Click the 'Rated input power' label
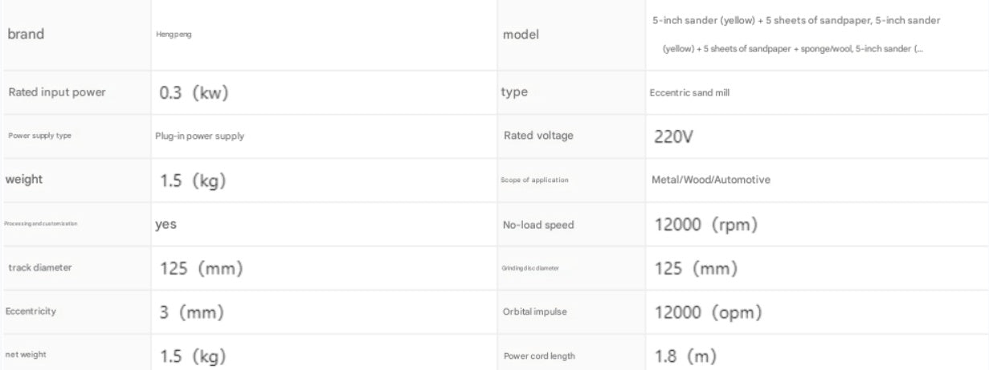The height and width of the screenshot is (370, 989). pyautogui.click(x=57, y=92)
